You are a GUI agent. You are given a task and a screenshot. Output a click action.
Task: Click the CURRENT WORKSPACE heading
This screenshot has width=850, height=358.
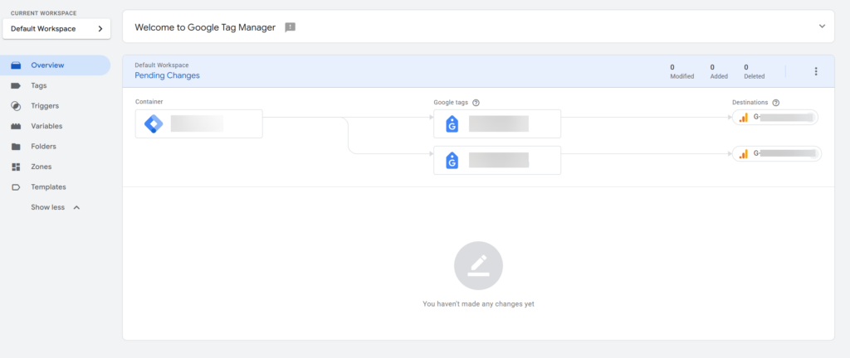pyautogui.click(x=43, y=13)
